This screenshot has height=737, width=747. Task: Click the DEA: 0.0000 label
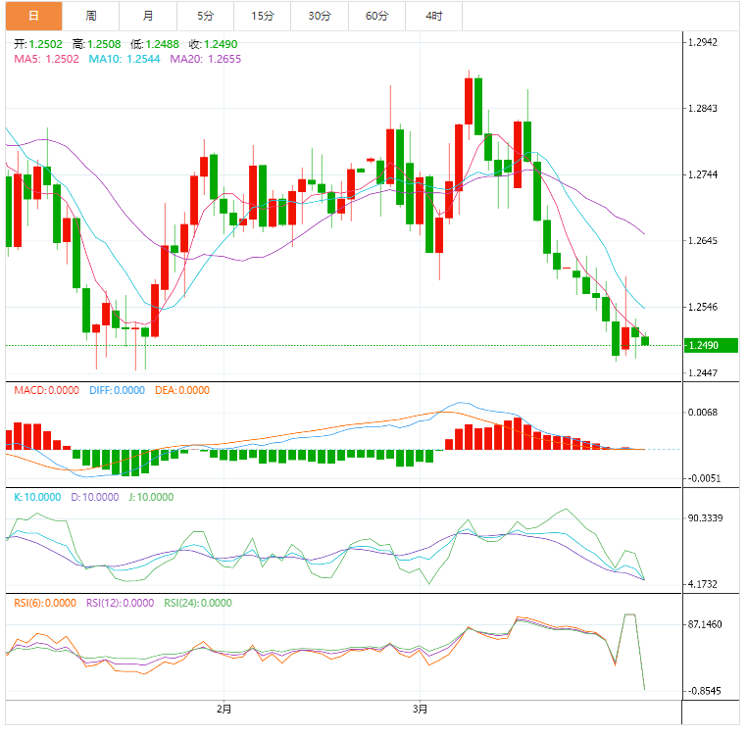pyautogui.click(x=182, y=390)
